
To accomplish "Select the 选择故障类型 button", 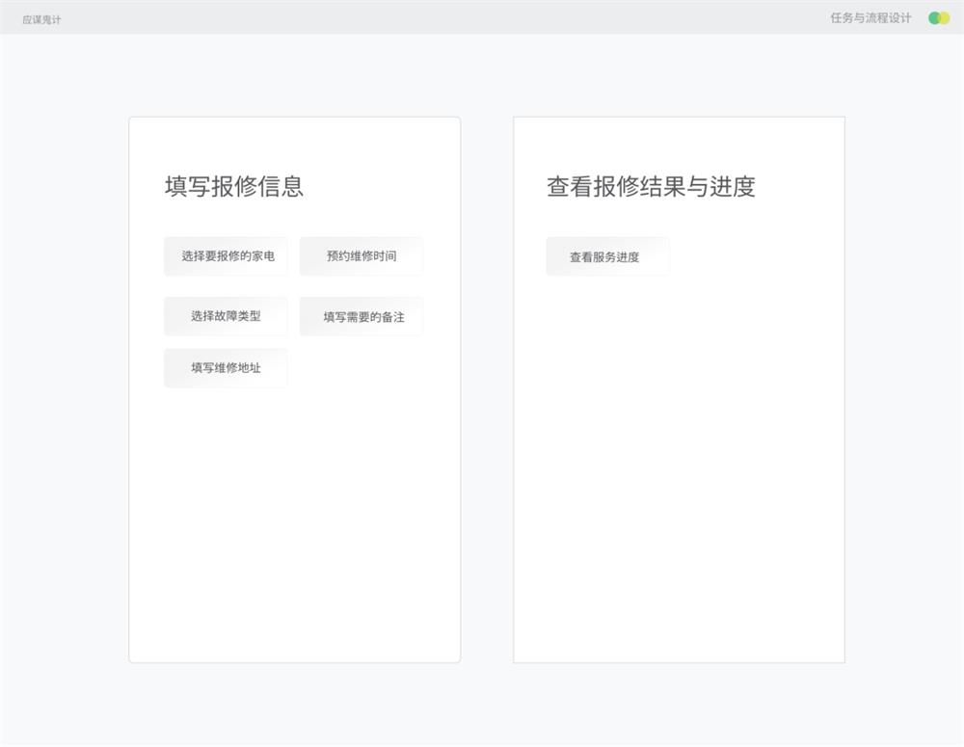I will pyautogui.click(x=226, y=316).
